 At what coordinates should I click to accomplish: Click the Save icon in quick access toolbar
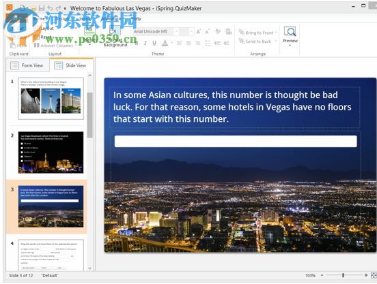42,8
